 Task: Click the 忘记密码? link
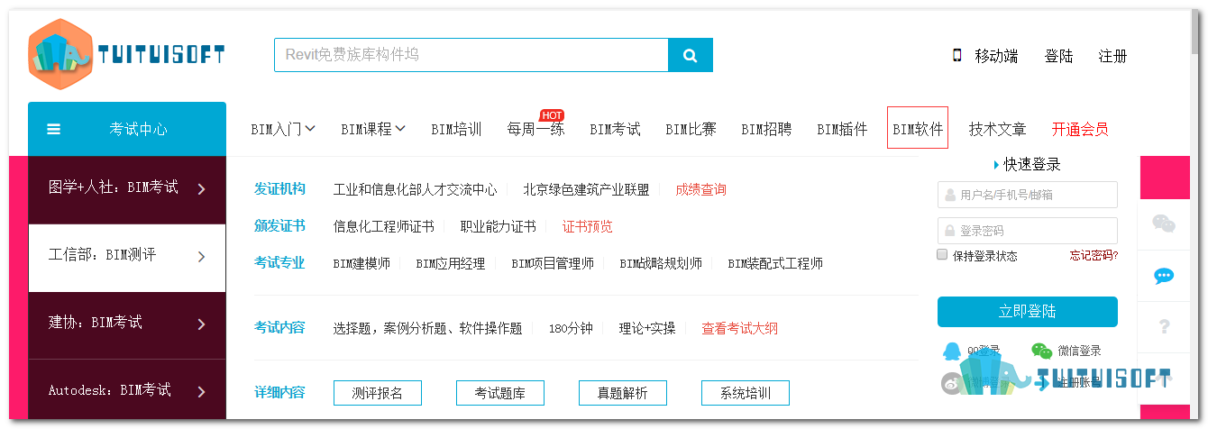point(1094,255)
